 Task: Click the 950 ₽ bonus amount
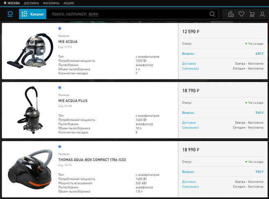(259, 172)
